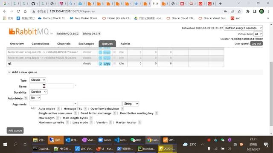273x153 pixels.
Task: Open Chrome profile avatar
Action: 261,11
